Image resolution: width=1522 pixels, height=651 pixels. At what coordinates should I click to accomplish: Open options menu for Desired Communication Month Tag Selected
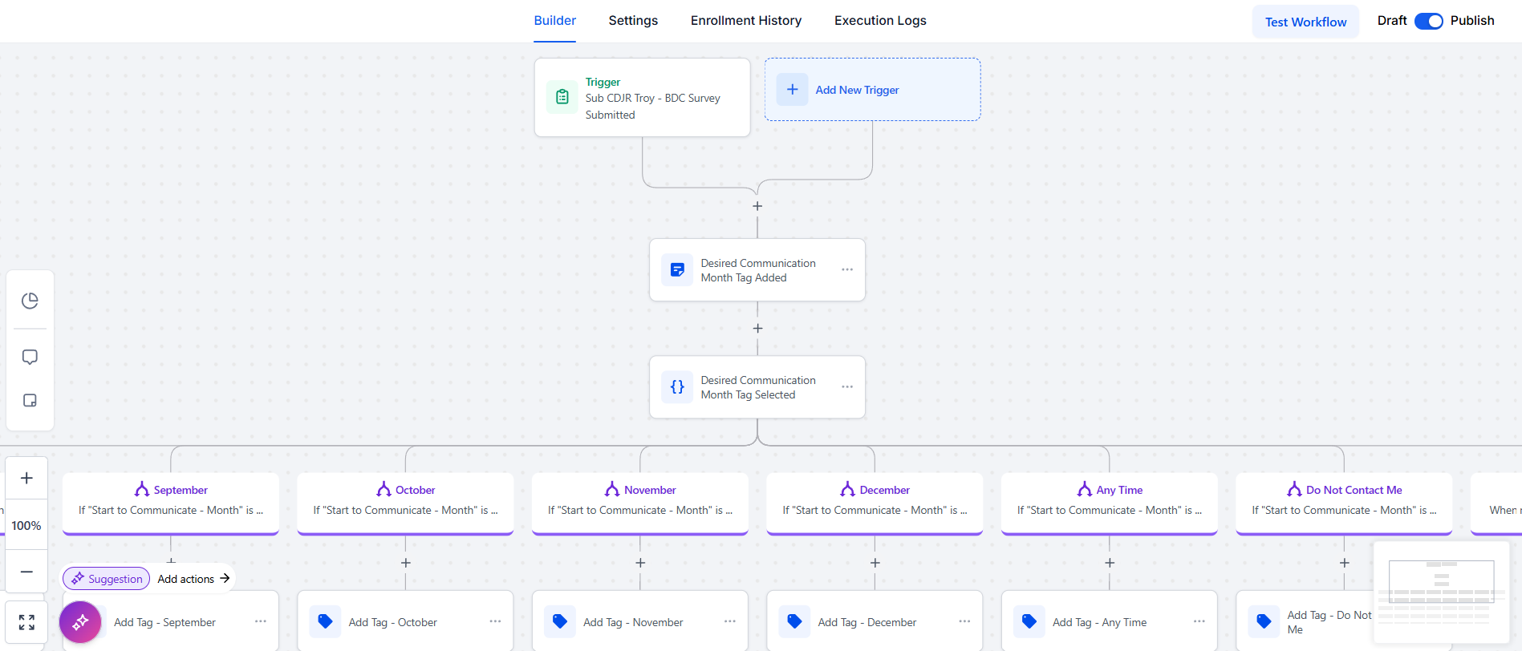click(847, 387)
